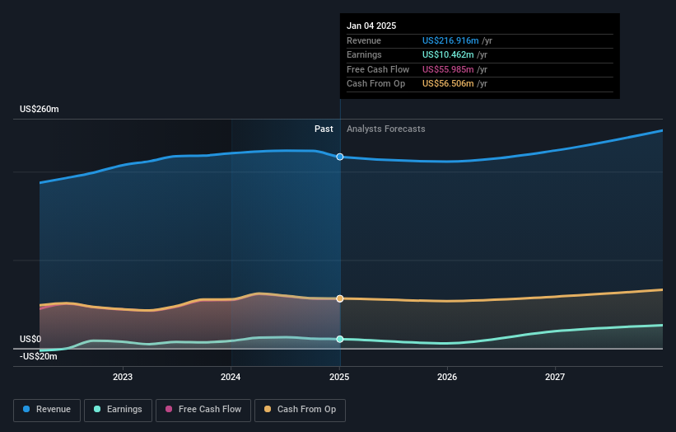Toggle the Revenue legend button
676x432 pixels.
(x=47, y=410)
